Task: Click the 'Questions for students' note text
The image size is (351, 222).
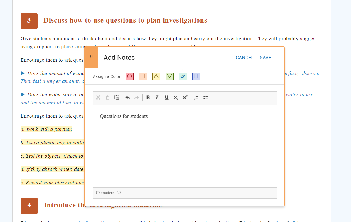Action: [x=124, y=116]
